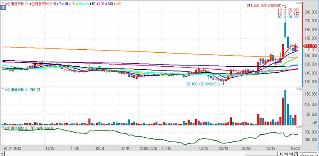Click the 350,000 indicator axis label
319x156 pixels.
point(311,140)
